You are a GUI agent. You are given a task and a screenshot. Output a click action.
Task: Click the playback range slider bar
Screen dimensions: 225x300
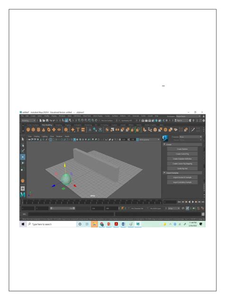pos(63,208)
